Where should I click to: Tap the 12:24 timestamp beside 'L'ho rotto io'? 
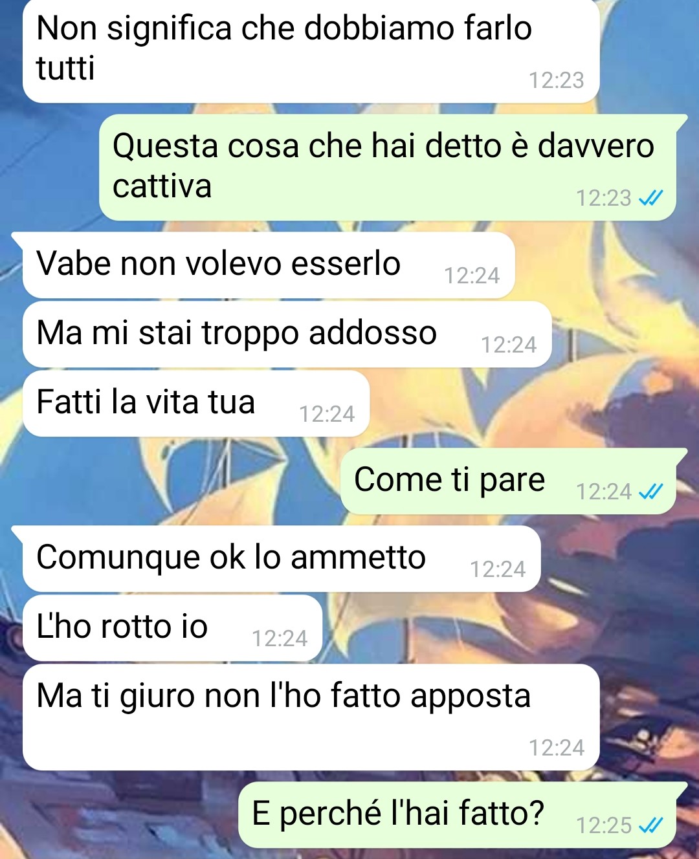280,638
